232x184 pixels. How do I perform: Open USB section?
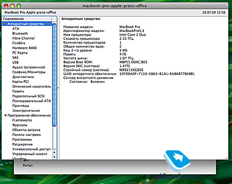click(15, 62)
